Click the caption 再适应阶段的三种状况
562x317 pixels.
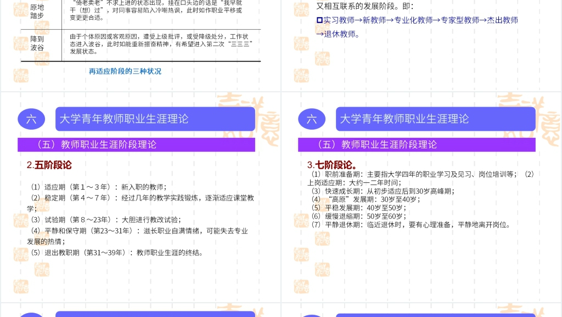(x=125, y=71)
